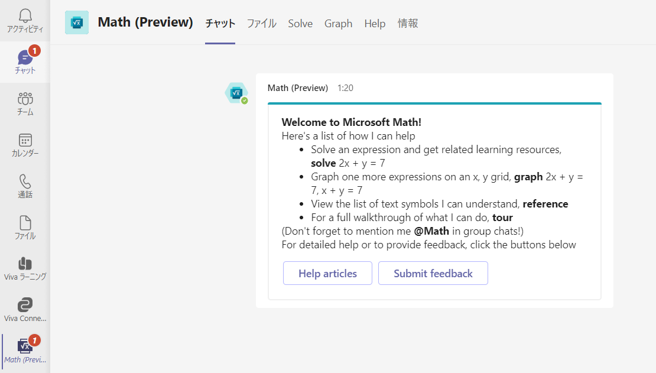Open the ファイル section in sidebar
Screen dimensions: 656x373
pos(25,226)
